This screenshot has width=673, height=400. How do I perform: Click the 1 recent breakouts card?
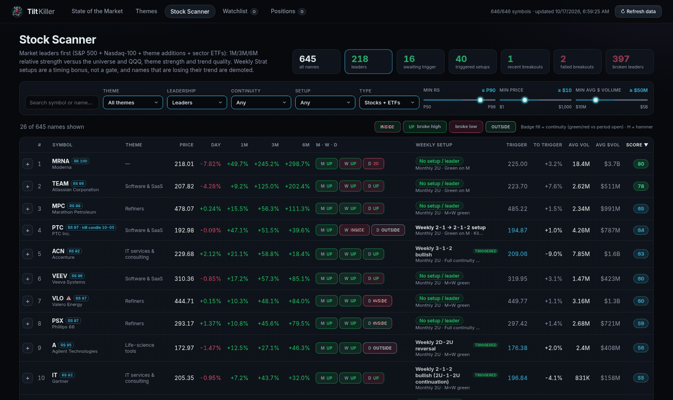525,62
